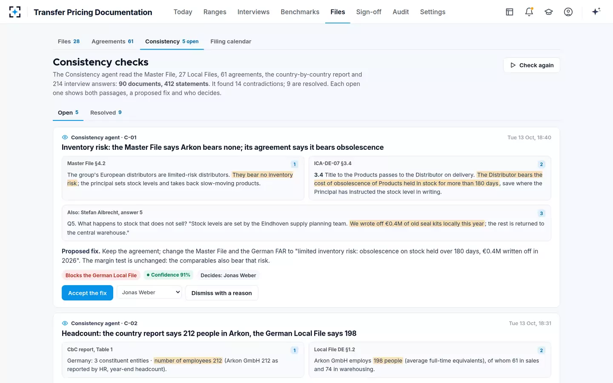Click citation badge 1 on Master File §4.2
The width and height of the screenshot is (613, 383).
[x=295, y=164]
